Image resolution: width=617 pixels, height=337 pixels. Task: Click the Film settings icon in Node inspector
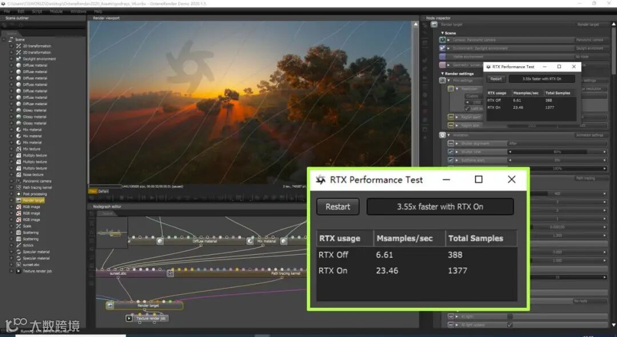click(442, 80)
